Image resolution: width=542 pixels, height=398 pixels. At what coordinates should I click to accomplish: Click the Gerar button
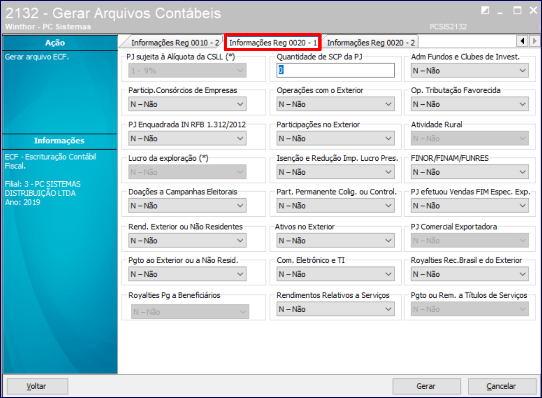pos(426,386)
